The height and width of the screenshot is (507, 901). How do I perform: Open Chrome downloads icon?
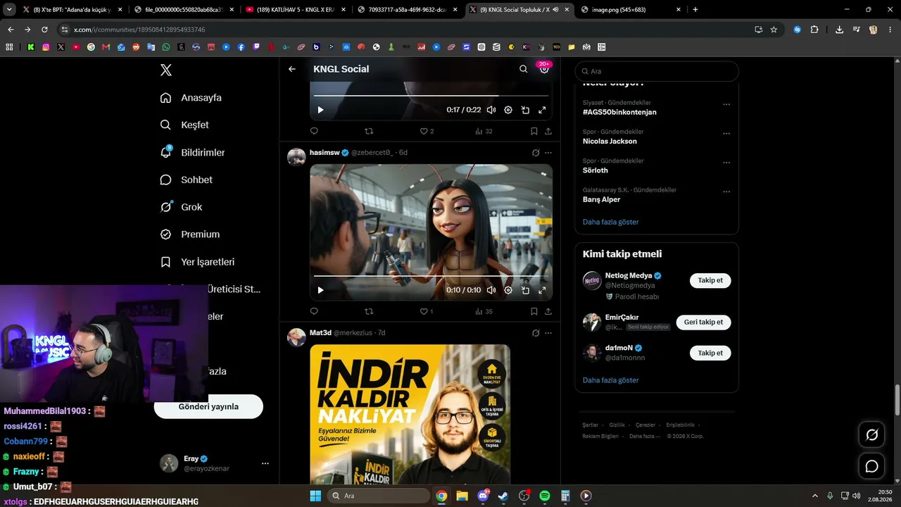point(839,30)
